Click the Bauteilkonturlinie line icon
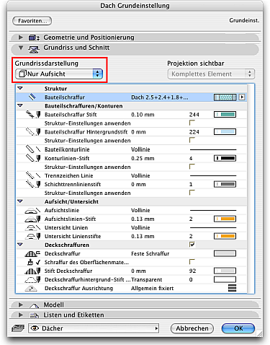Screen dimensions: 270x345 [x=33, y=149]
